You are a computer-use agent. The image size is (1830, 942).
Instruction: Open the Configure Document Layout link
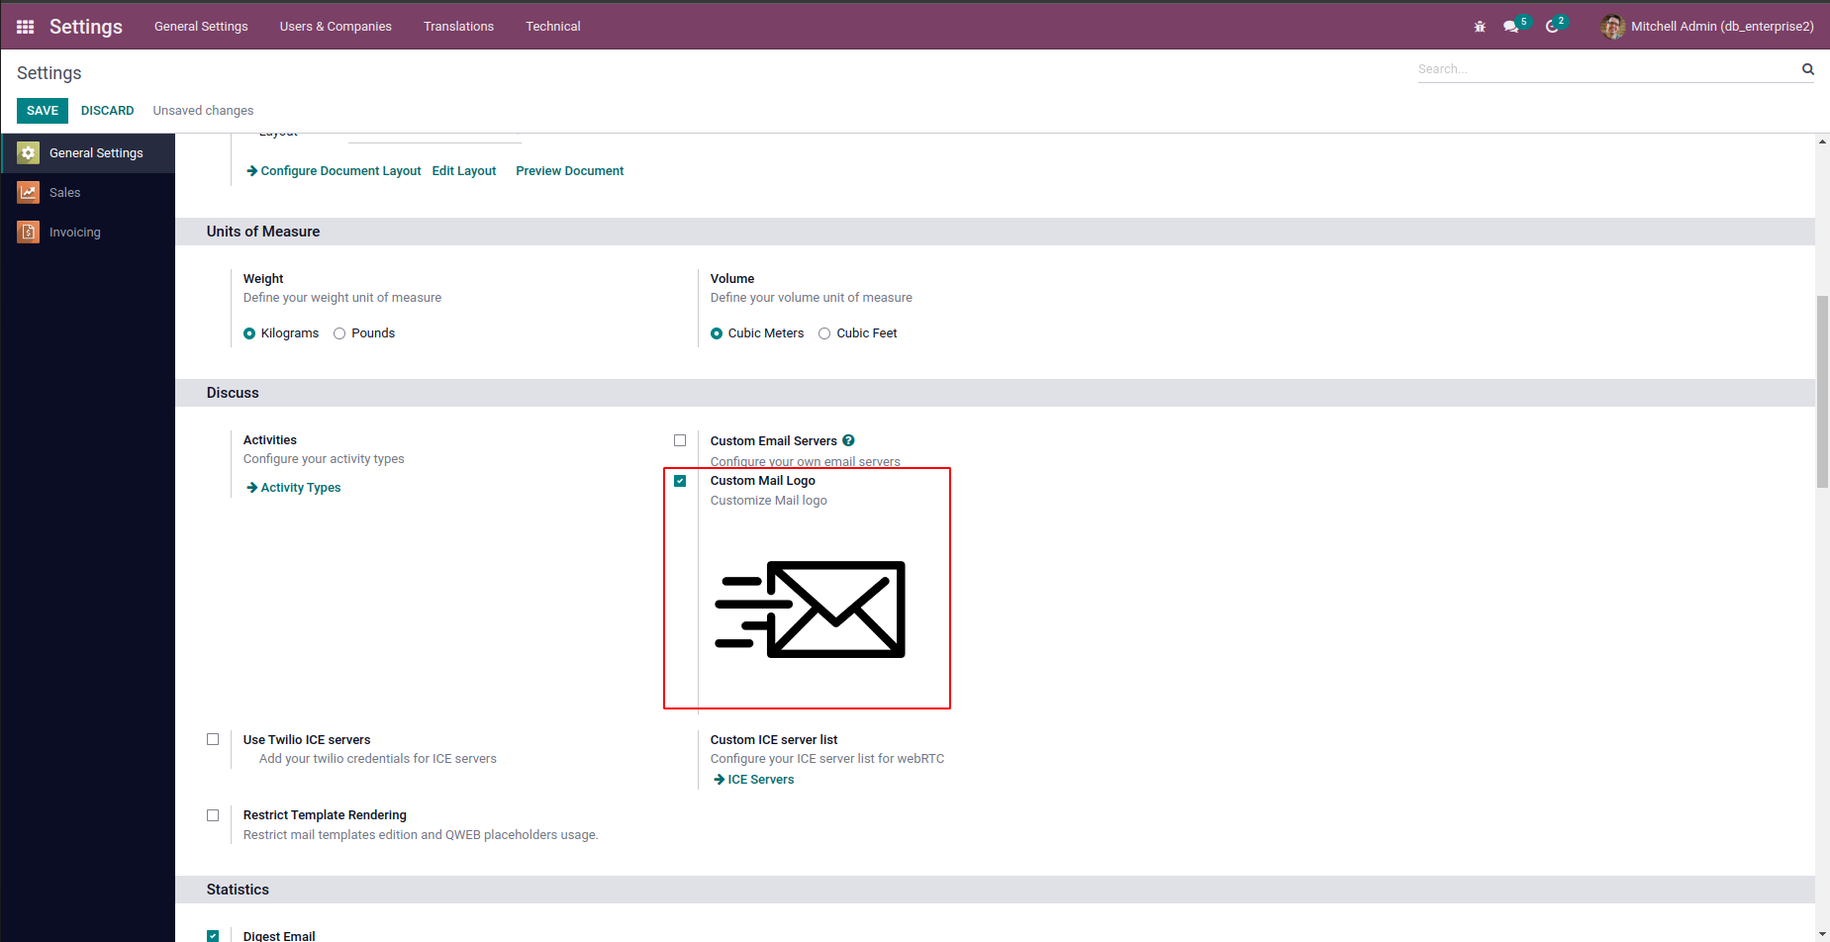334,171
